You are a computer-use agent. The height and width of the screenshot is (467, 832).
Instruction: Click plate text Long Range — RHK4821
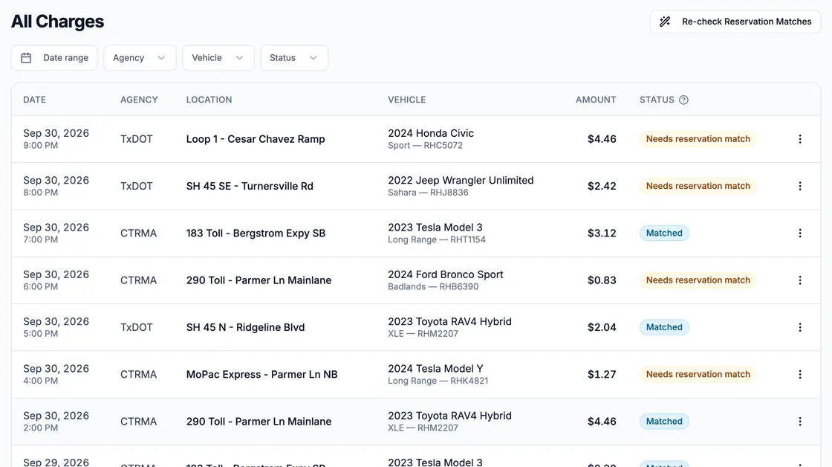[438, 381]
